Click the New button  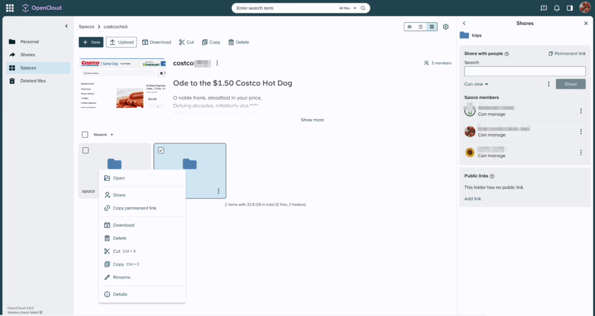coord(91,42)
